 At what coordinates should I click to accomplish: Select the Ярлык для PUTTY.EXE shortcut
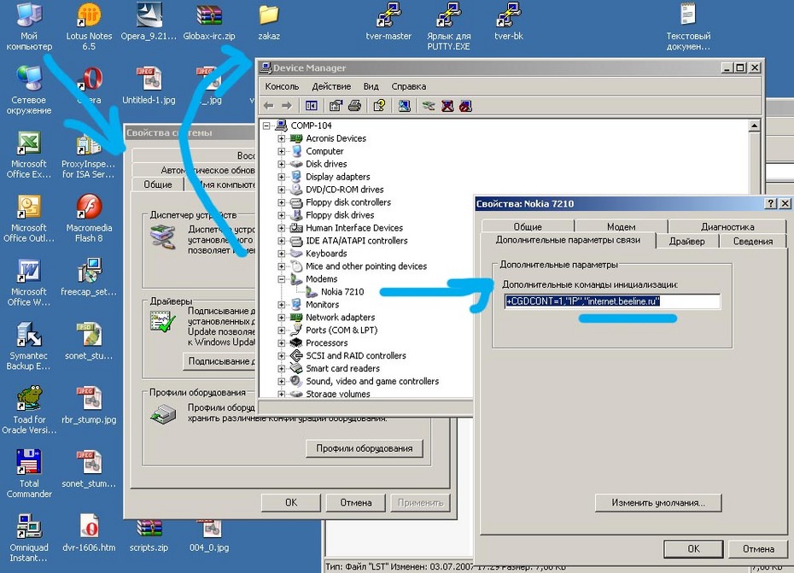tap(448, 26)
